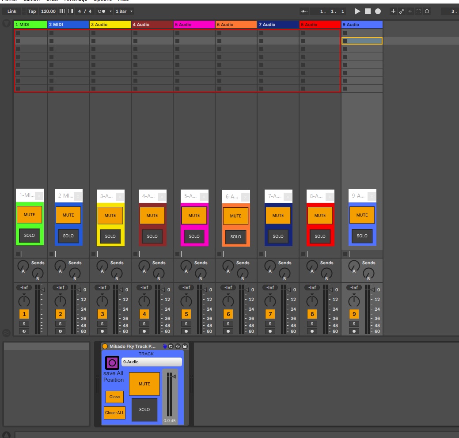Image resolution: width=459 pixels, height=438 pixels.
Task: Click the Arrangement Record button
Action: pos(378,11)
